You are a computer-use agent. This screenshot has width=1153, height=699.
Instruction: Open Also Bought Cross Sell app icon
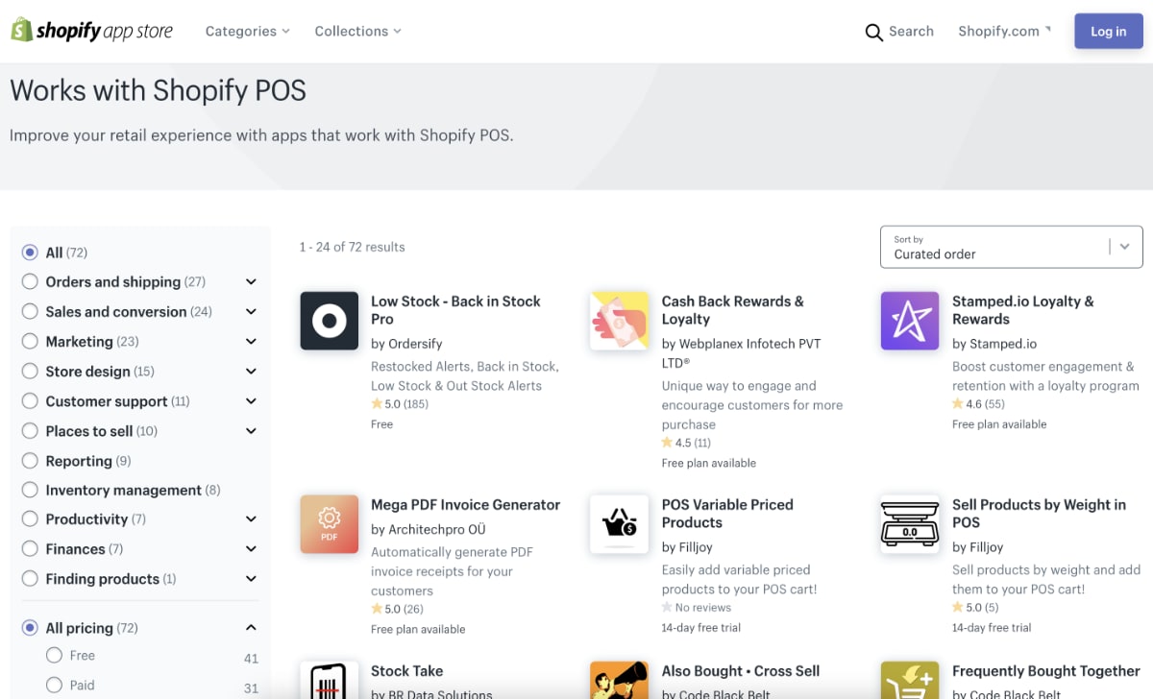(620, 680)
